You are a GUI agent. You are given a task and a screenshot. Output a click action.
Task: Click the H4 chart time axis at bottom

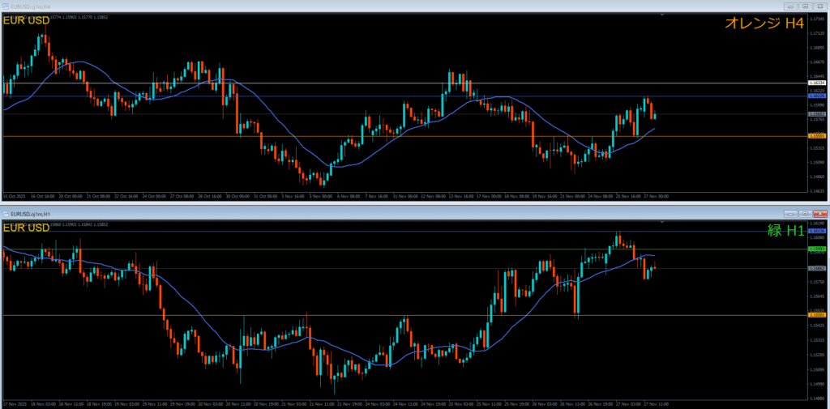[x=324, y=196]
